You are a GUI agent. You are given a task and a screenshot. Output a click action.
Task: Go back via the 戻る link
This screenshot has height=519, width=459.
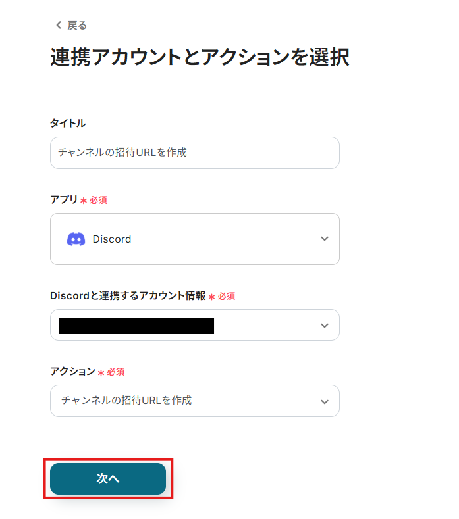click(x=76, y=26)
